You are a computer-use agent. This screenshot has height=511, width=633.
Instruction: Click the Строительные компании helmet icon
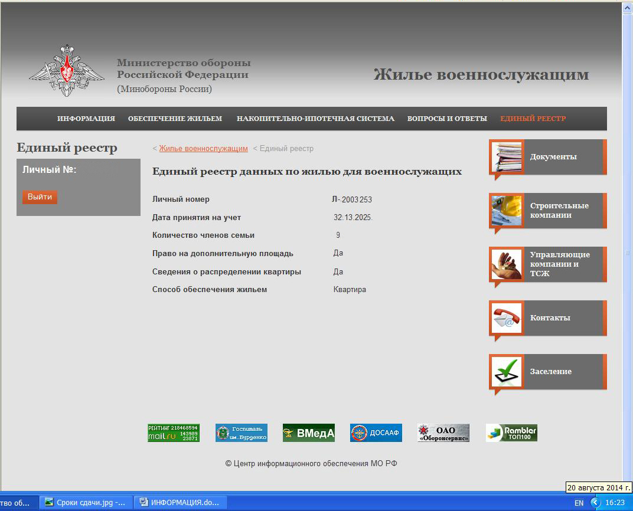tap(507, 211)
